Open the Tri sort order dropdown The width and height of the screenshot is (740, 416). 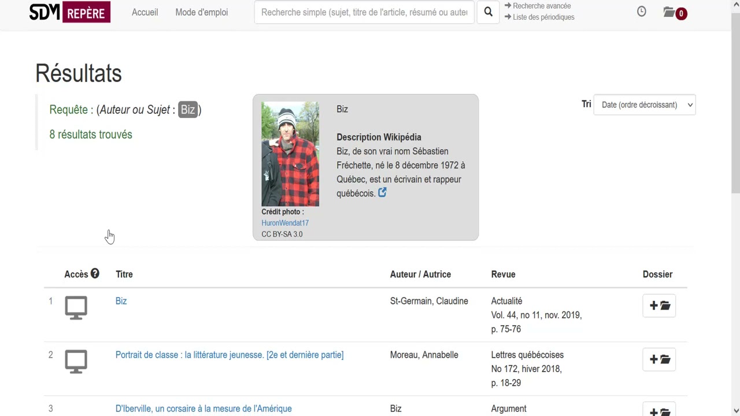coord(645,105)
